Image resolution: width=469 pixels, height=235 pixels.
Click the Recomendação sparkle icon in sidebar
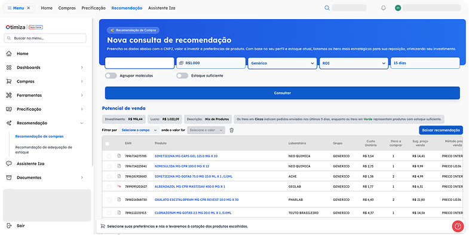9,123
